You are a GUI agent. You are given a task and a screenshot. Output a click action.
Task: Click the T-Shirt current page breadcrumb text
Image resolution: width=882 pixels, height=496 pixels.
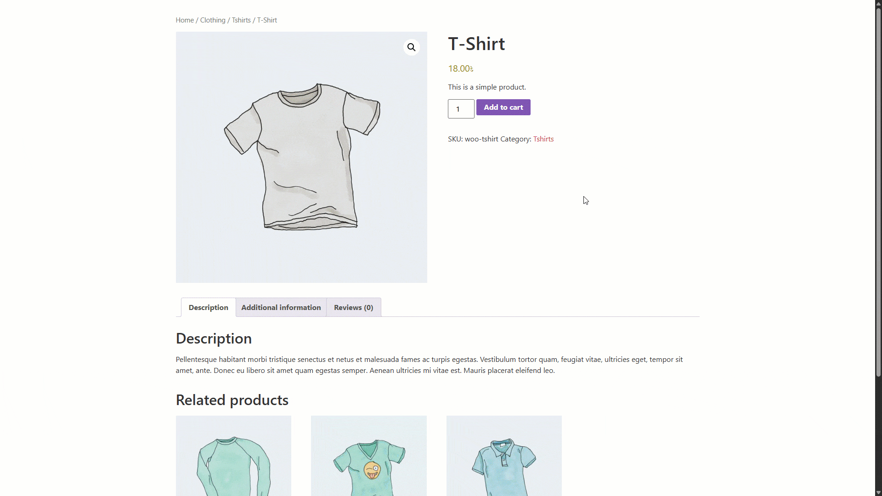coord(267,20)
